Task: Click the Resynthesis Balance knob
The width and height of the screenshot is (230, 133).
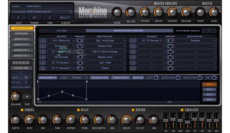Action: coord(16,97)
